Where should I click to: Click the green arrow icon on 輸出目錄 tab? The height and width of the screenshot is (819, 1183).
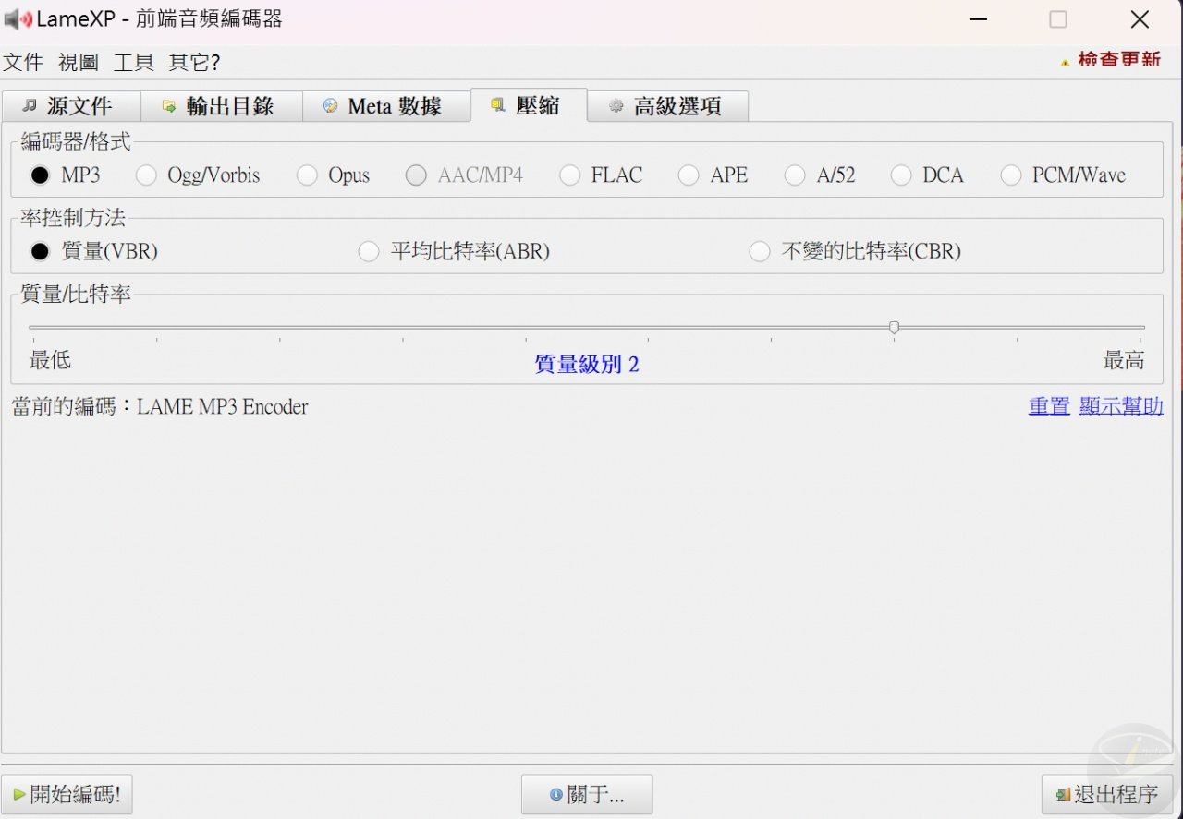point(169,105)
